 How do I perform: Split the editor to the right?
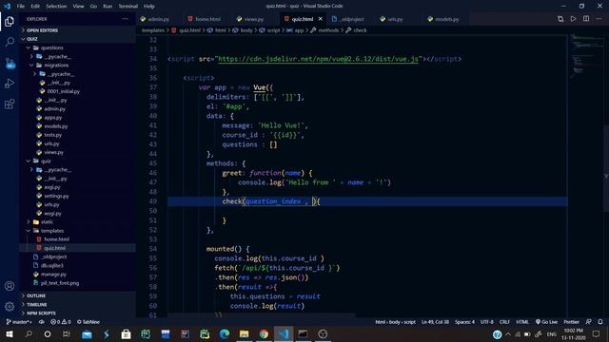tap(586, 19)
